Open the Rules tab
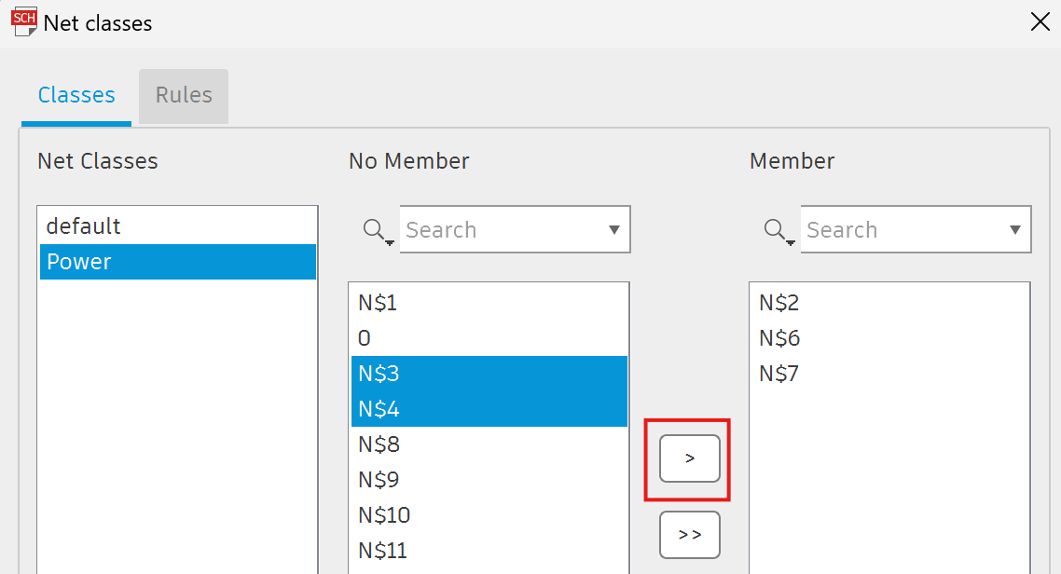Viewport: 1061px width, 574px height. click(x=184, y=95)
